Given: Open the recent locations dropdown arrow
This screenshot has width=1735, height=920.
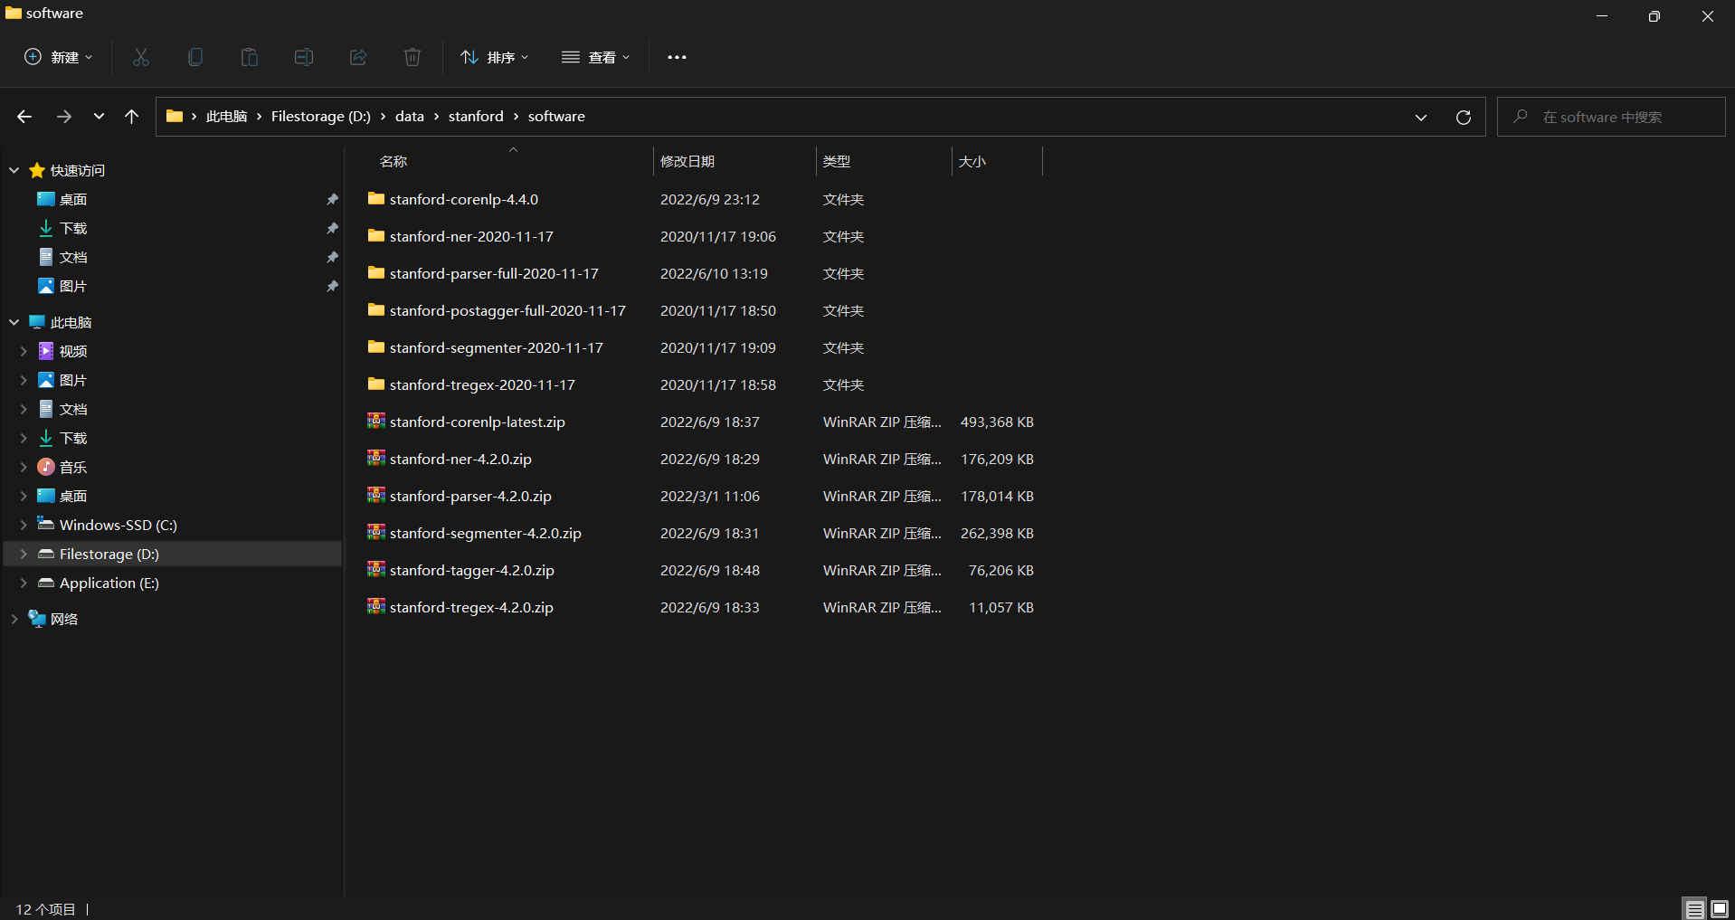Looking at the screenshot, I should 99,117.
